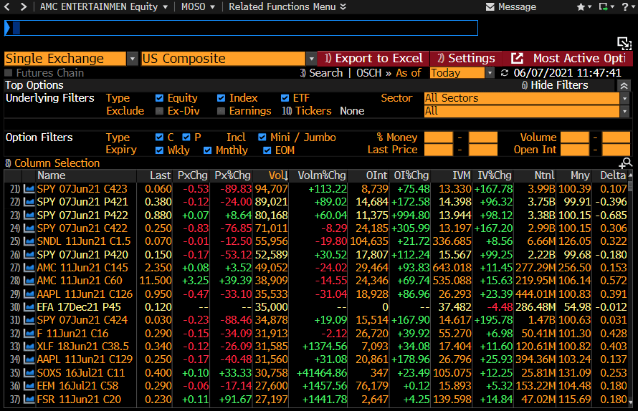Uncheck the Equity underlying type

pyautogui.click(x=159, y=98)
